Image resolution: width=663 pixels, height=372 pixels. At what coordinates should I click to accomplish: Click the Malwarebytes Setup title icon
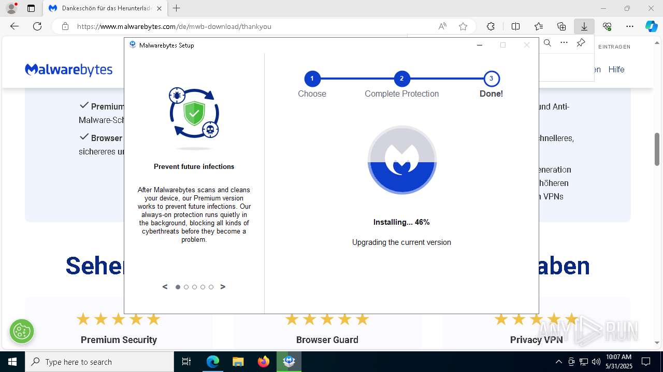pyautogui.click(x=133, y=45)
